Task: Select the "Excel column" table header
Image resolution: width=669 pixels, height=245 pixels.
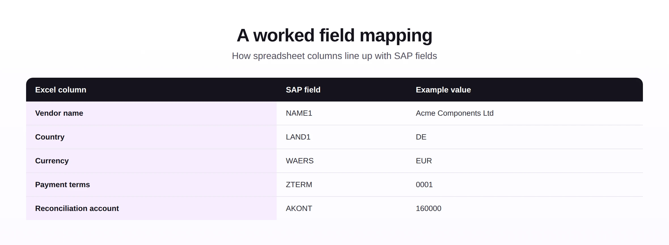Action: click(151, 90)
